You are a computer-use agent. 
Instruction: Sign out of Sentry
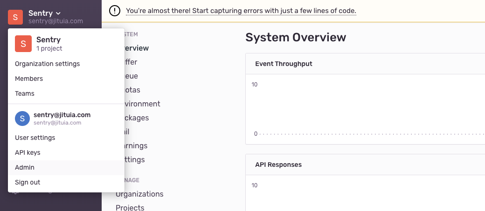point(28,182)
